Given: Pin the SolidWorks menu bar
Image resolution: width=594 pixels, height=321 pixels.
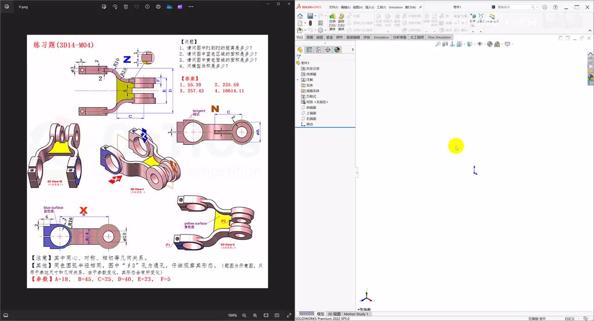Looking at the screenshot, I should [x=420, y=7].
